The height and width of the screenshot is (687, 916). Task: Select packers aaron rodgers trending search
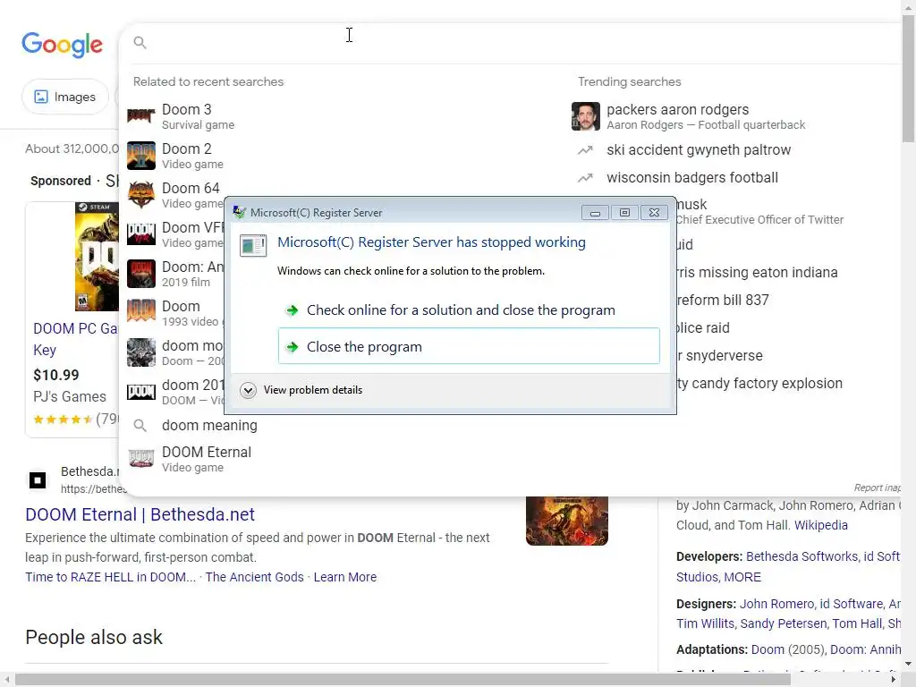678,109
